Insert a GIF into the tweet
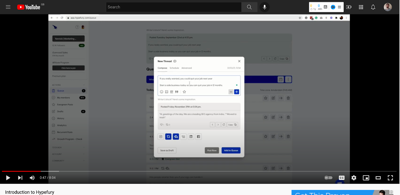This screenshot has height=195, width=400. (171, 92)
